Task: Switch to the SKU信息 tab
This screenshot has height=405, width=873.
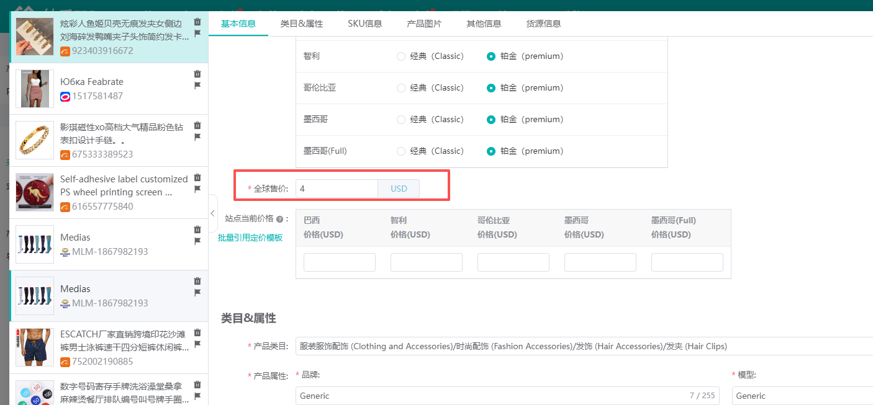Action: (x=364, y=24)
